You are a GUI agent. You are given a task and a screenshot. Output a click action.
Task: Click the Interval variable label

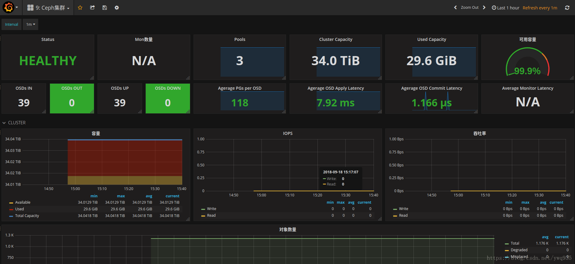coord(12,25)
